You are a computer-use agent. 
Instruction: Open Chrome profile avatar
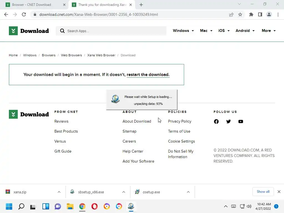[269, 14]
